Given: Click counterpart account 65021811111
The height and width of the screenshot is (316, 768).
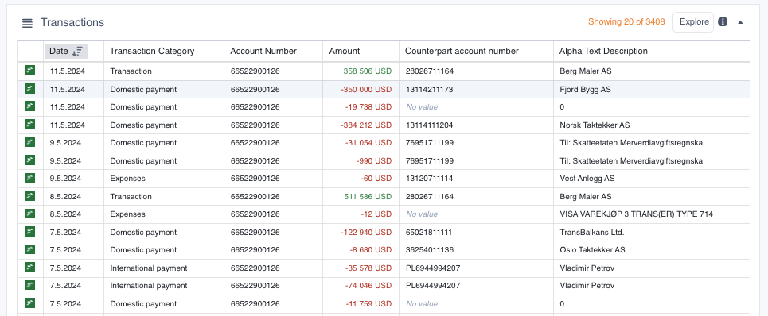Looking at the screenshot, I should pos(429,232).
